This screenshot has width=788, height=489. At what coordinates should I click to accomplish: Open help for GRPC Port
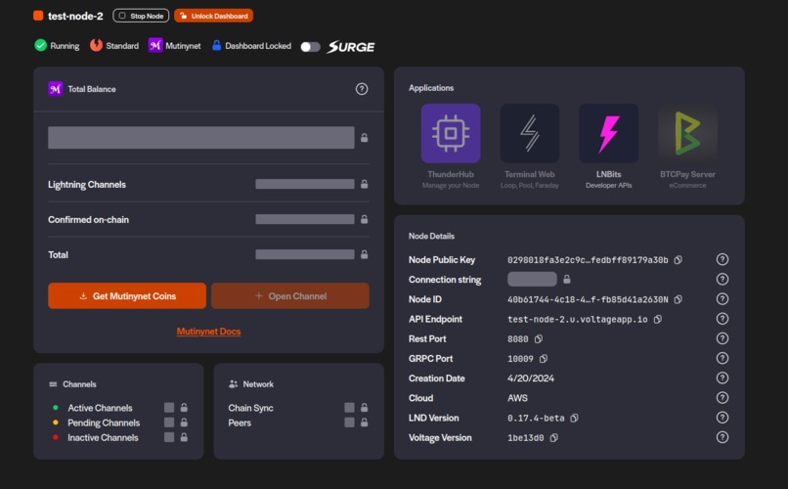[722, 358]
